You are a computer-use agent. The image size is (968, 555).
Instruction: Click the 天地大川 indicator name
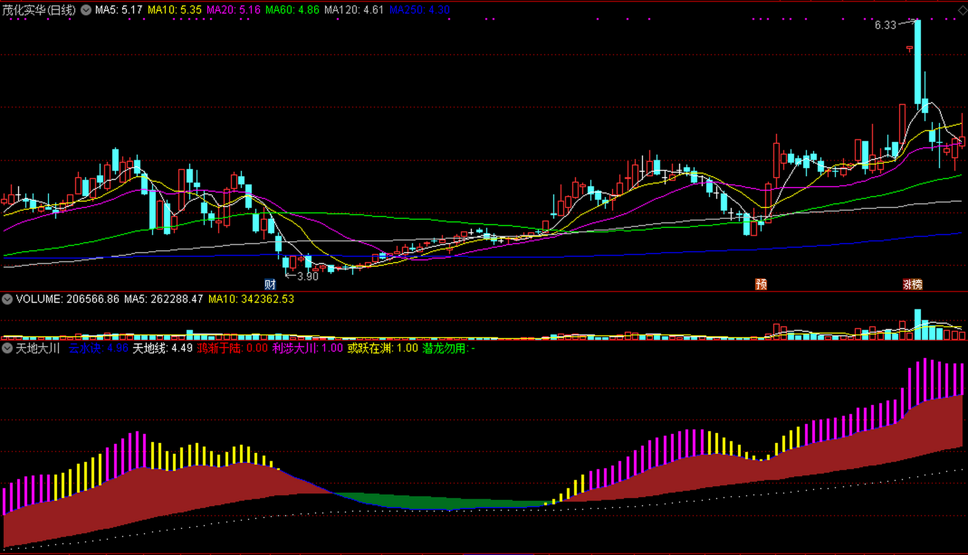click(38, 348)
